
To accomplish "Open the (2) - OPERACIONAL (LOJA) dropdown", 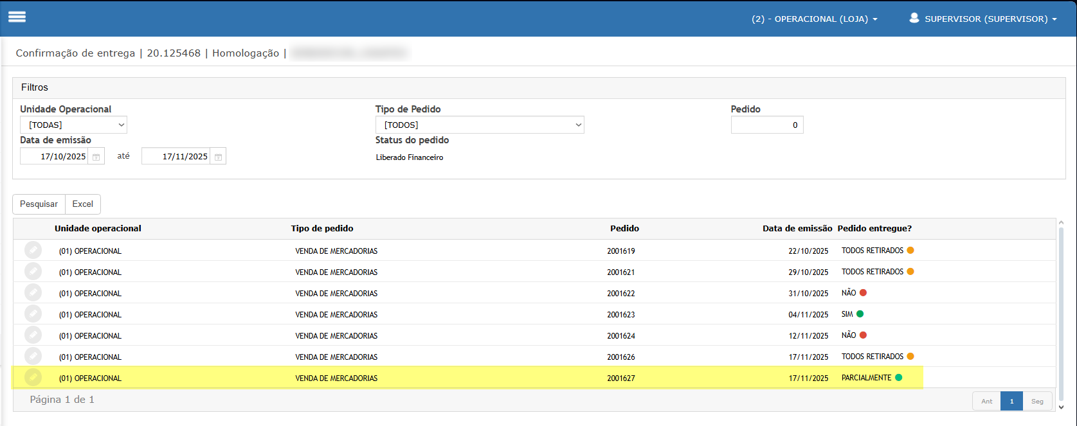I will click(814, 19).
